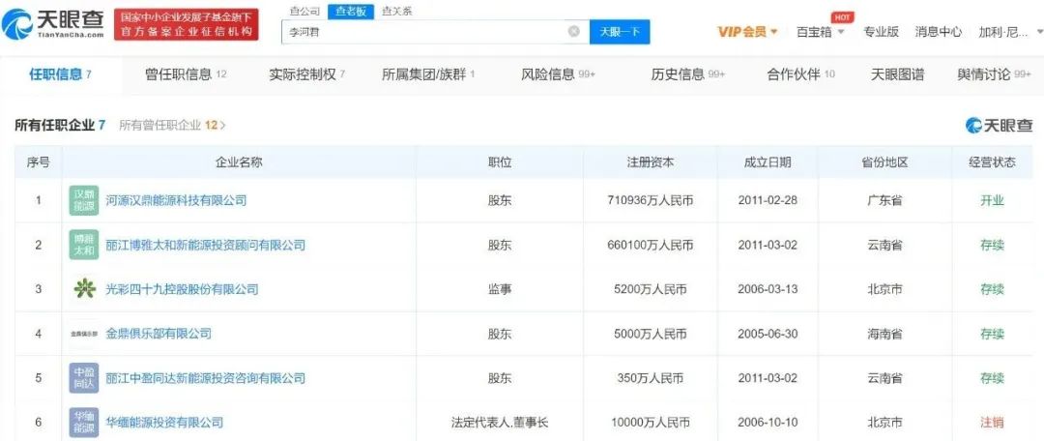Viewport: 1044px width, 441px height.
Task: Open 河源汉鼎能源科技有限公司 company link
Action: coord(177,200)
